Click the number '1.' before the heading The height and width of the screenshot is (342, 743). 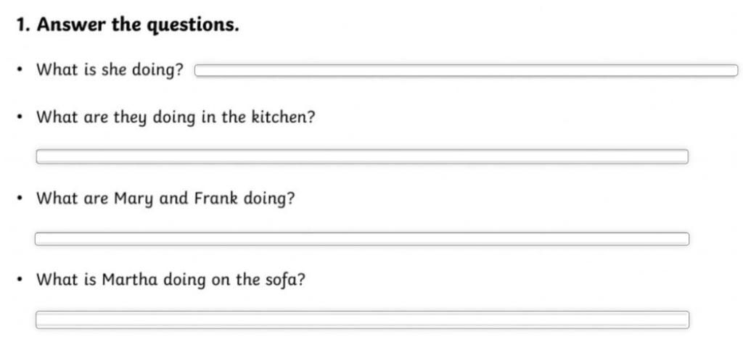coord(24,25)
